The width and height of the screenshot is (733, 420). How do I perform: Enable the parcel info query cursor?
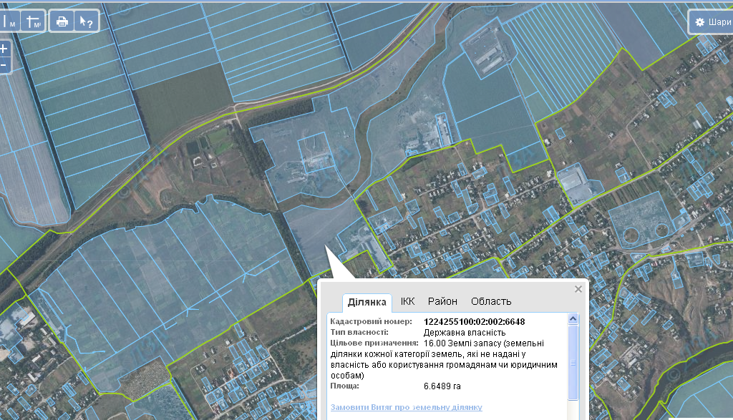(x=86, y=21)
